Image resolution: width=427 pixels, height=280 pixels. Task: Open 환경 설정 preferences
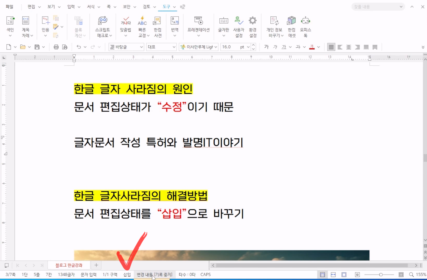253,26
